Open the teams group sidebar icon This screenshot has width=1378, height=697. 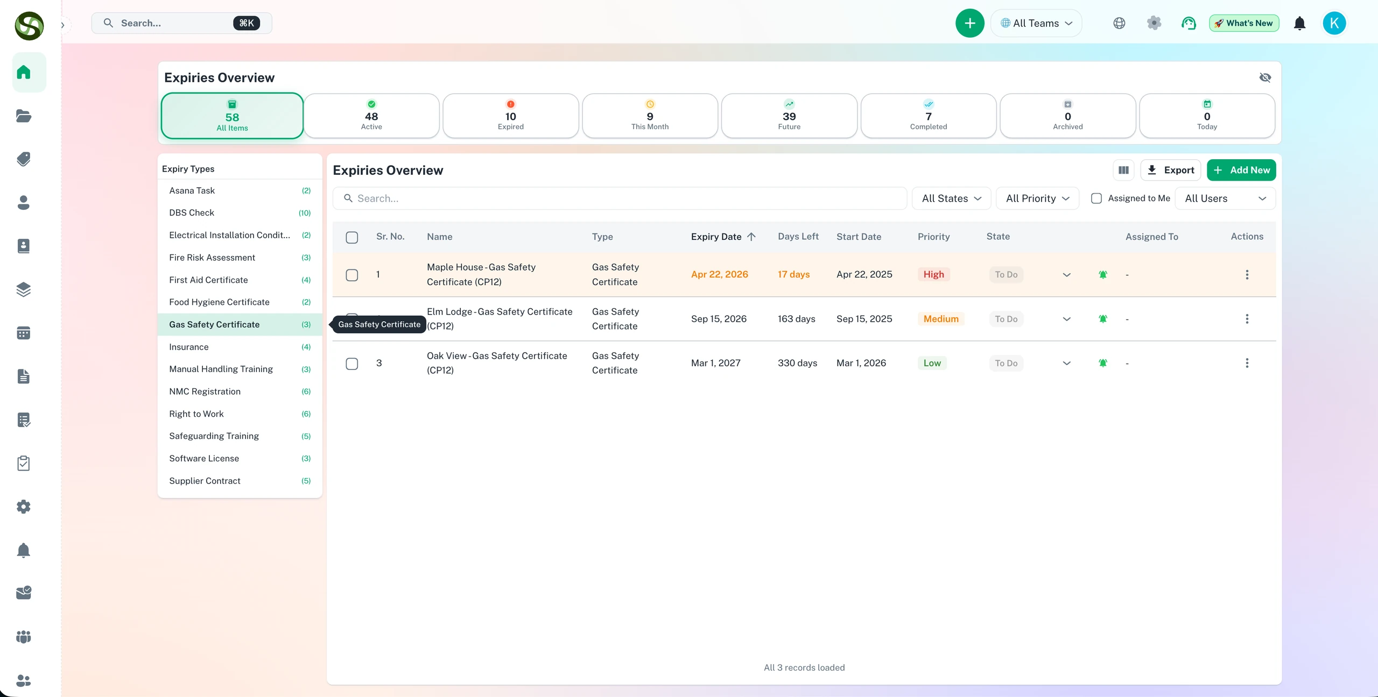(x=24, y=637)
